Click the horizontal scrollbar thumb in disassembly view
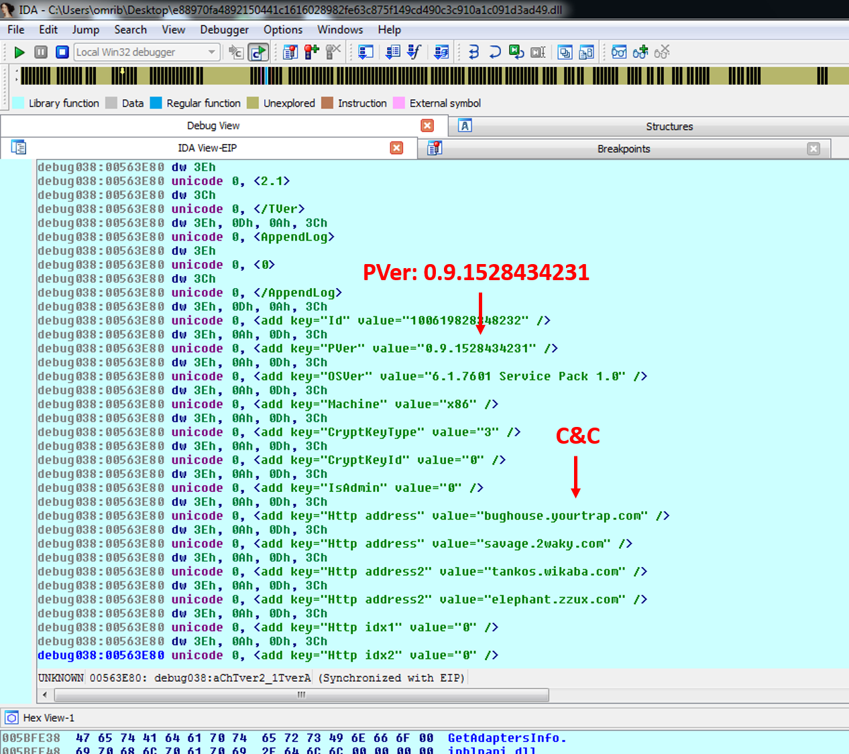 point(301,695)
